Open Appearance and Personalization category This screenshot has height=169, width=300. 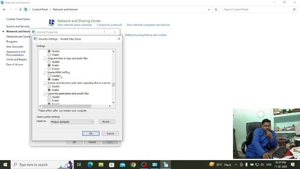click(x=15, y=53)
